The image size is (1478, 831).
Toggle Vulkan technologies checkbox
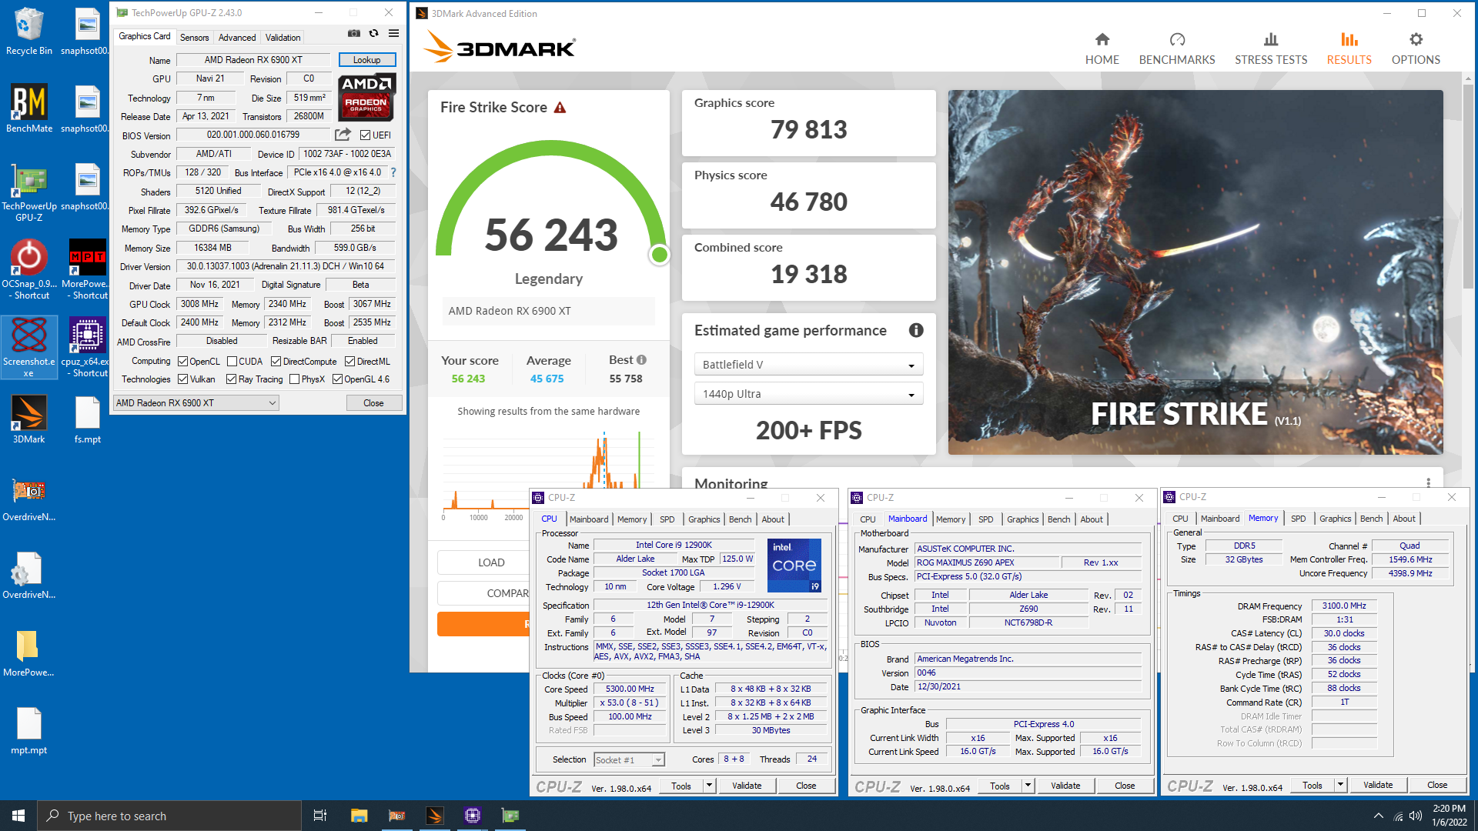(183, 379)
